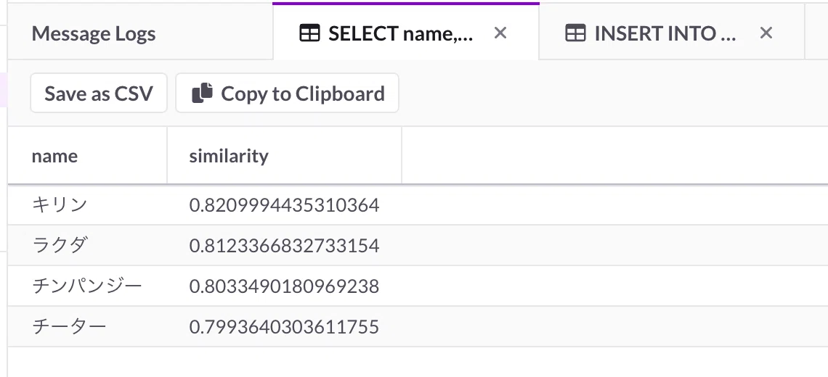This screenshot has width=828, height=377.
Task: Switch to the Message Logs tab
Action: coord(140,33)
